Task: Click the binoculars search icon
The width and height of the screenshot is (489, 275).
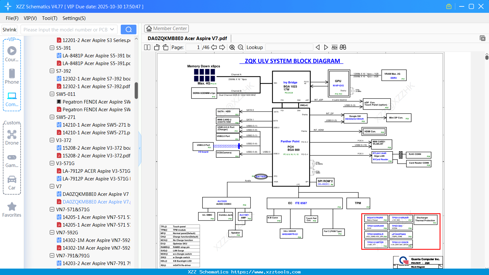Action: (x=343, y=47)
